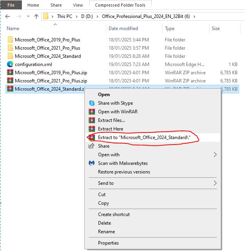Open the Share ribbon tab
245x252 pixels.
coord(56,5)
